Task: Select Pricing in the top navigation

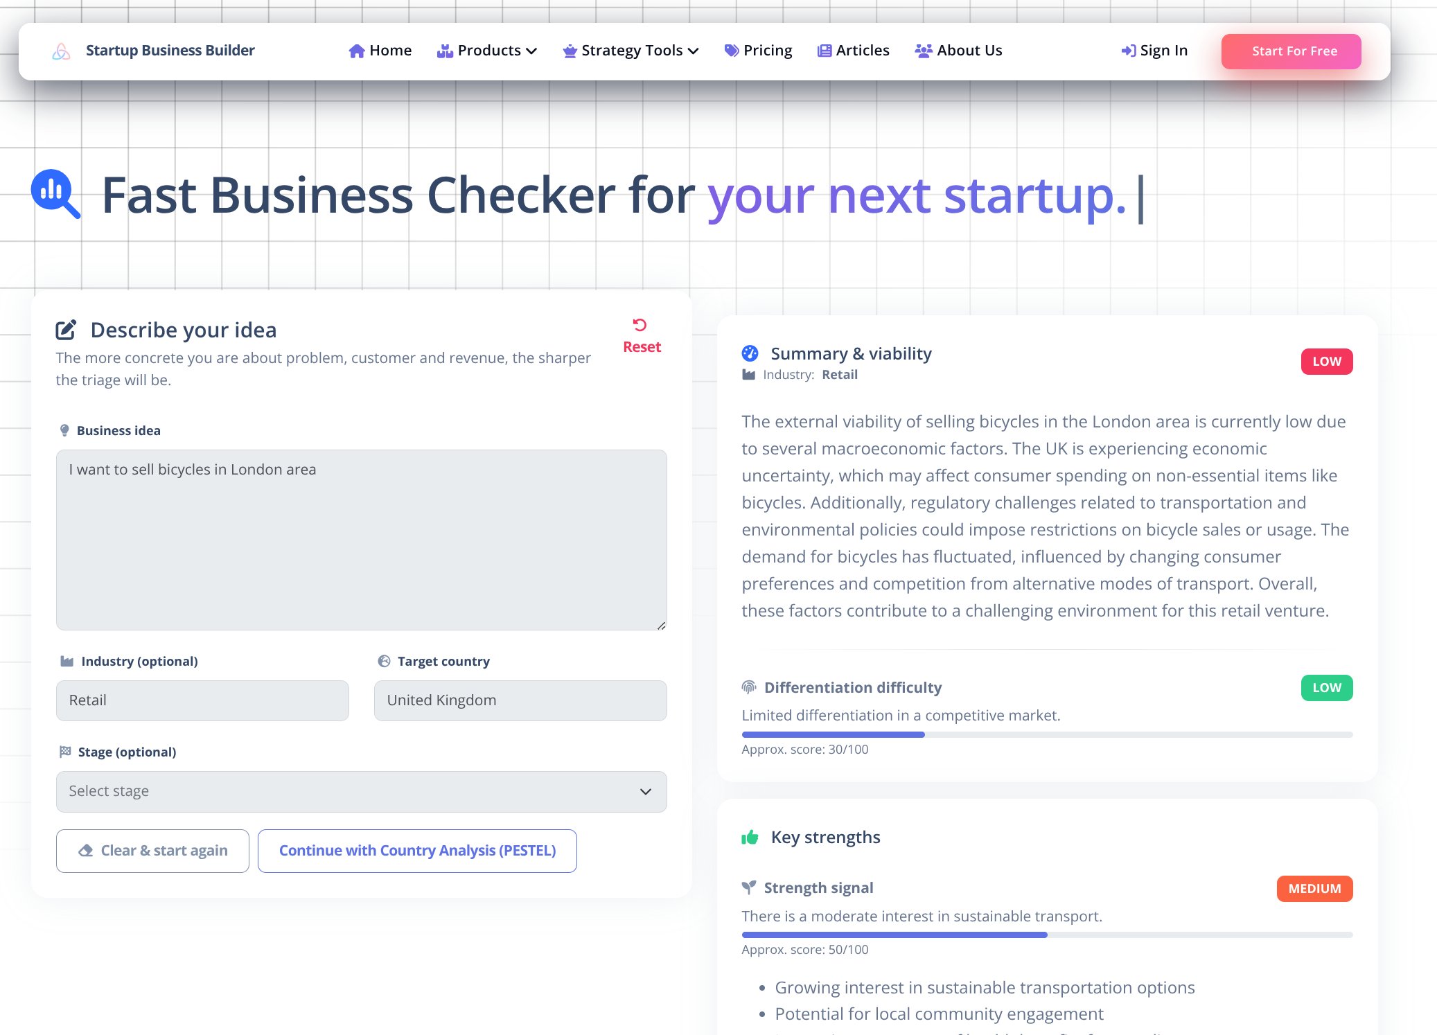Action: pyautogui.click(x=768, y=50)
